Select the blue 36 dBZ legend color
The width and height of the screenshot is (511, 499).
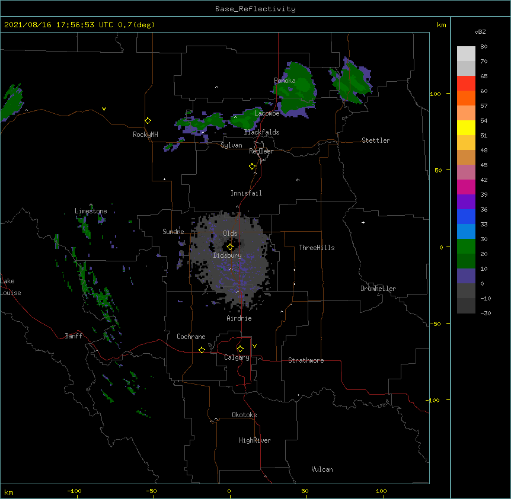[x=466, y=216]
